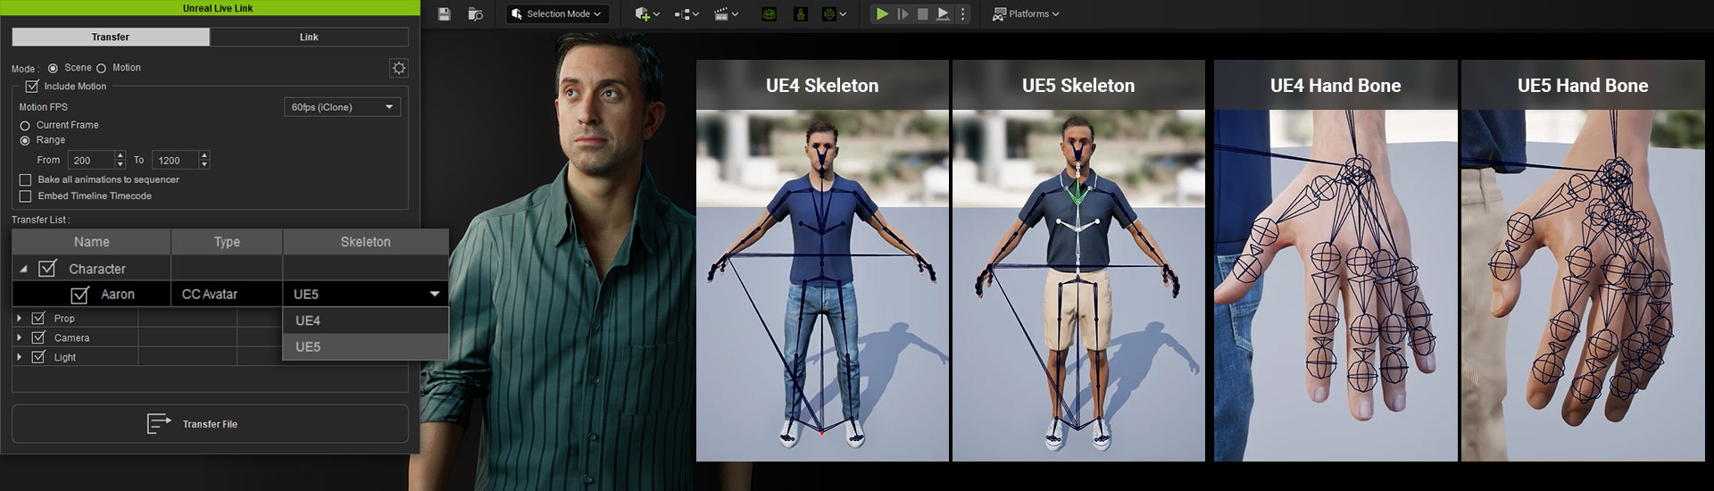Choose UE4 from skeleton list

[x=365, y=320]
